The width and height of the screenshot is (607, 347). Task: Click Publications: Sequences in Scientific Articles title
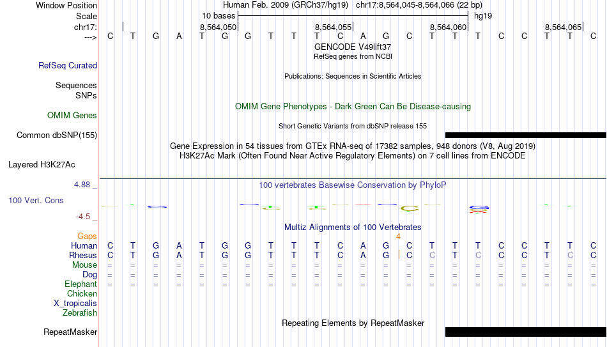coord(353,76)
